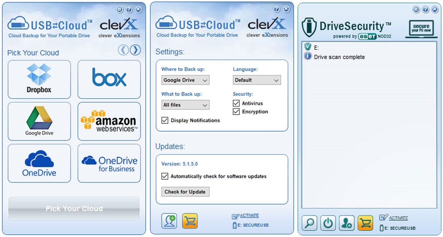Click the info icon beside Drive scan complete
The height and width of the screenshot is (237, 443).
(308, 56)
